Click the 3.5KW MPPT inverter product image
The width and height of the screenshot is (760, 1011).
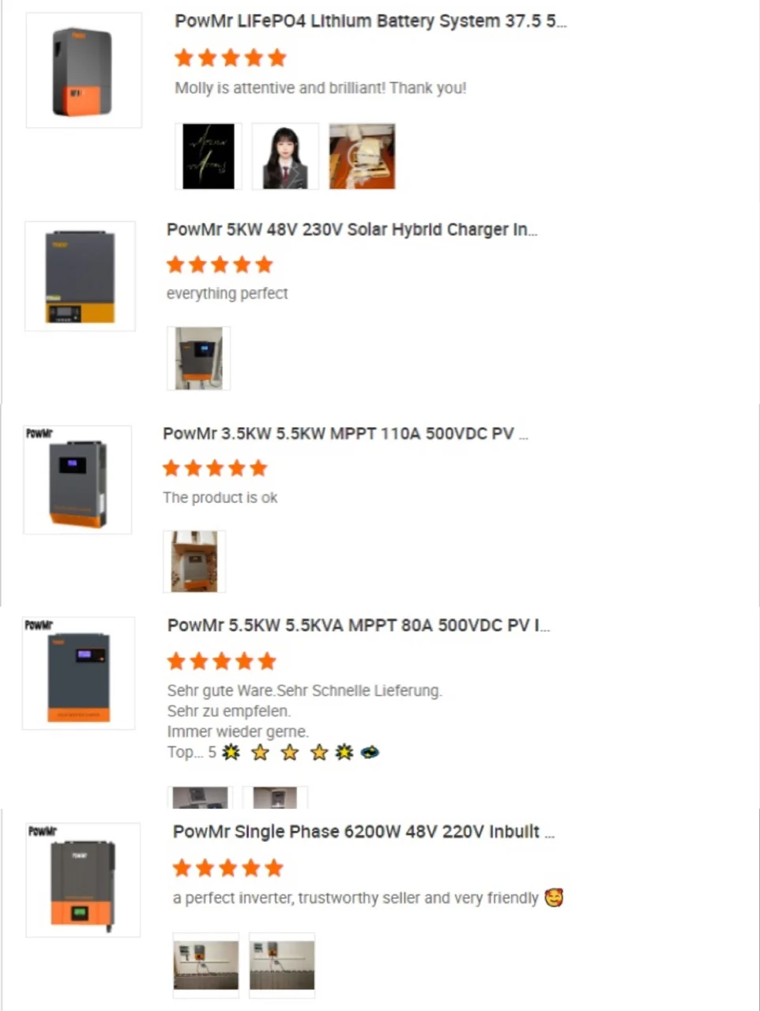77,479
